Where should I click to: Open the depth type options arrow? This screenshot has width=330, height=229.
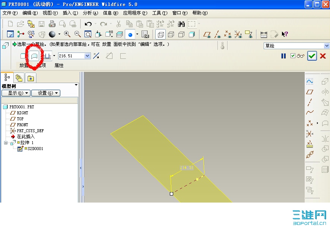54,56
